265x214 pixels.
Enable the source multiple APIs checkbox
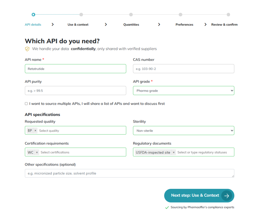tap(26, 104)
